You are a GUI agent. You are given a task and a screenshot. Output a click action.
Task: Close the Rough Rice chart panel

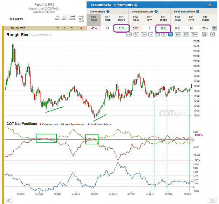click(212, 34)
